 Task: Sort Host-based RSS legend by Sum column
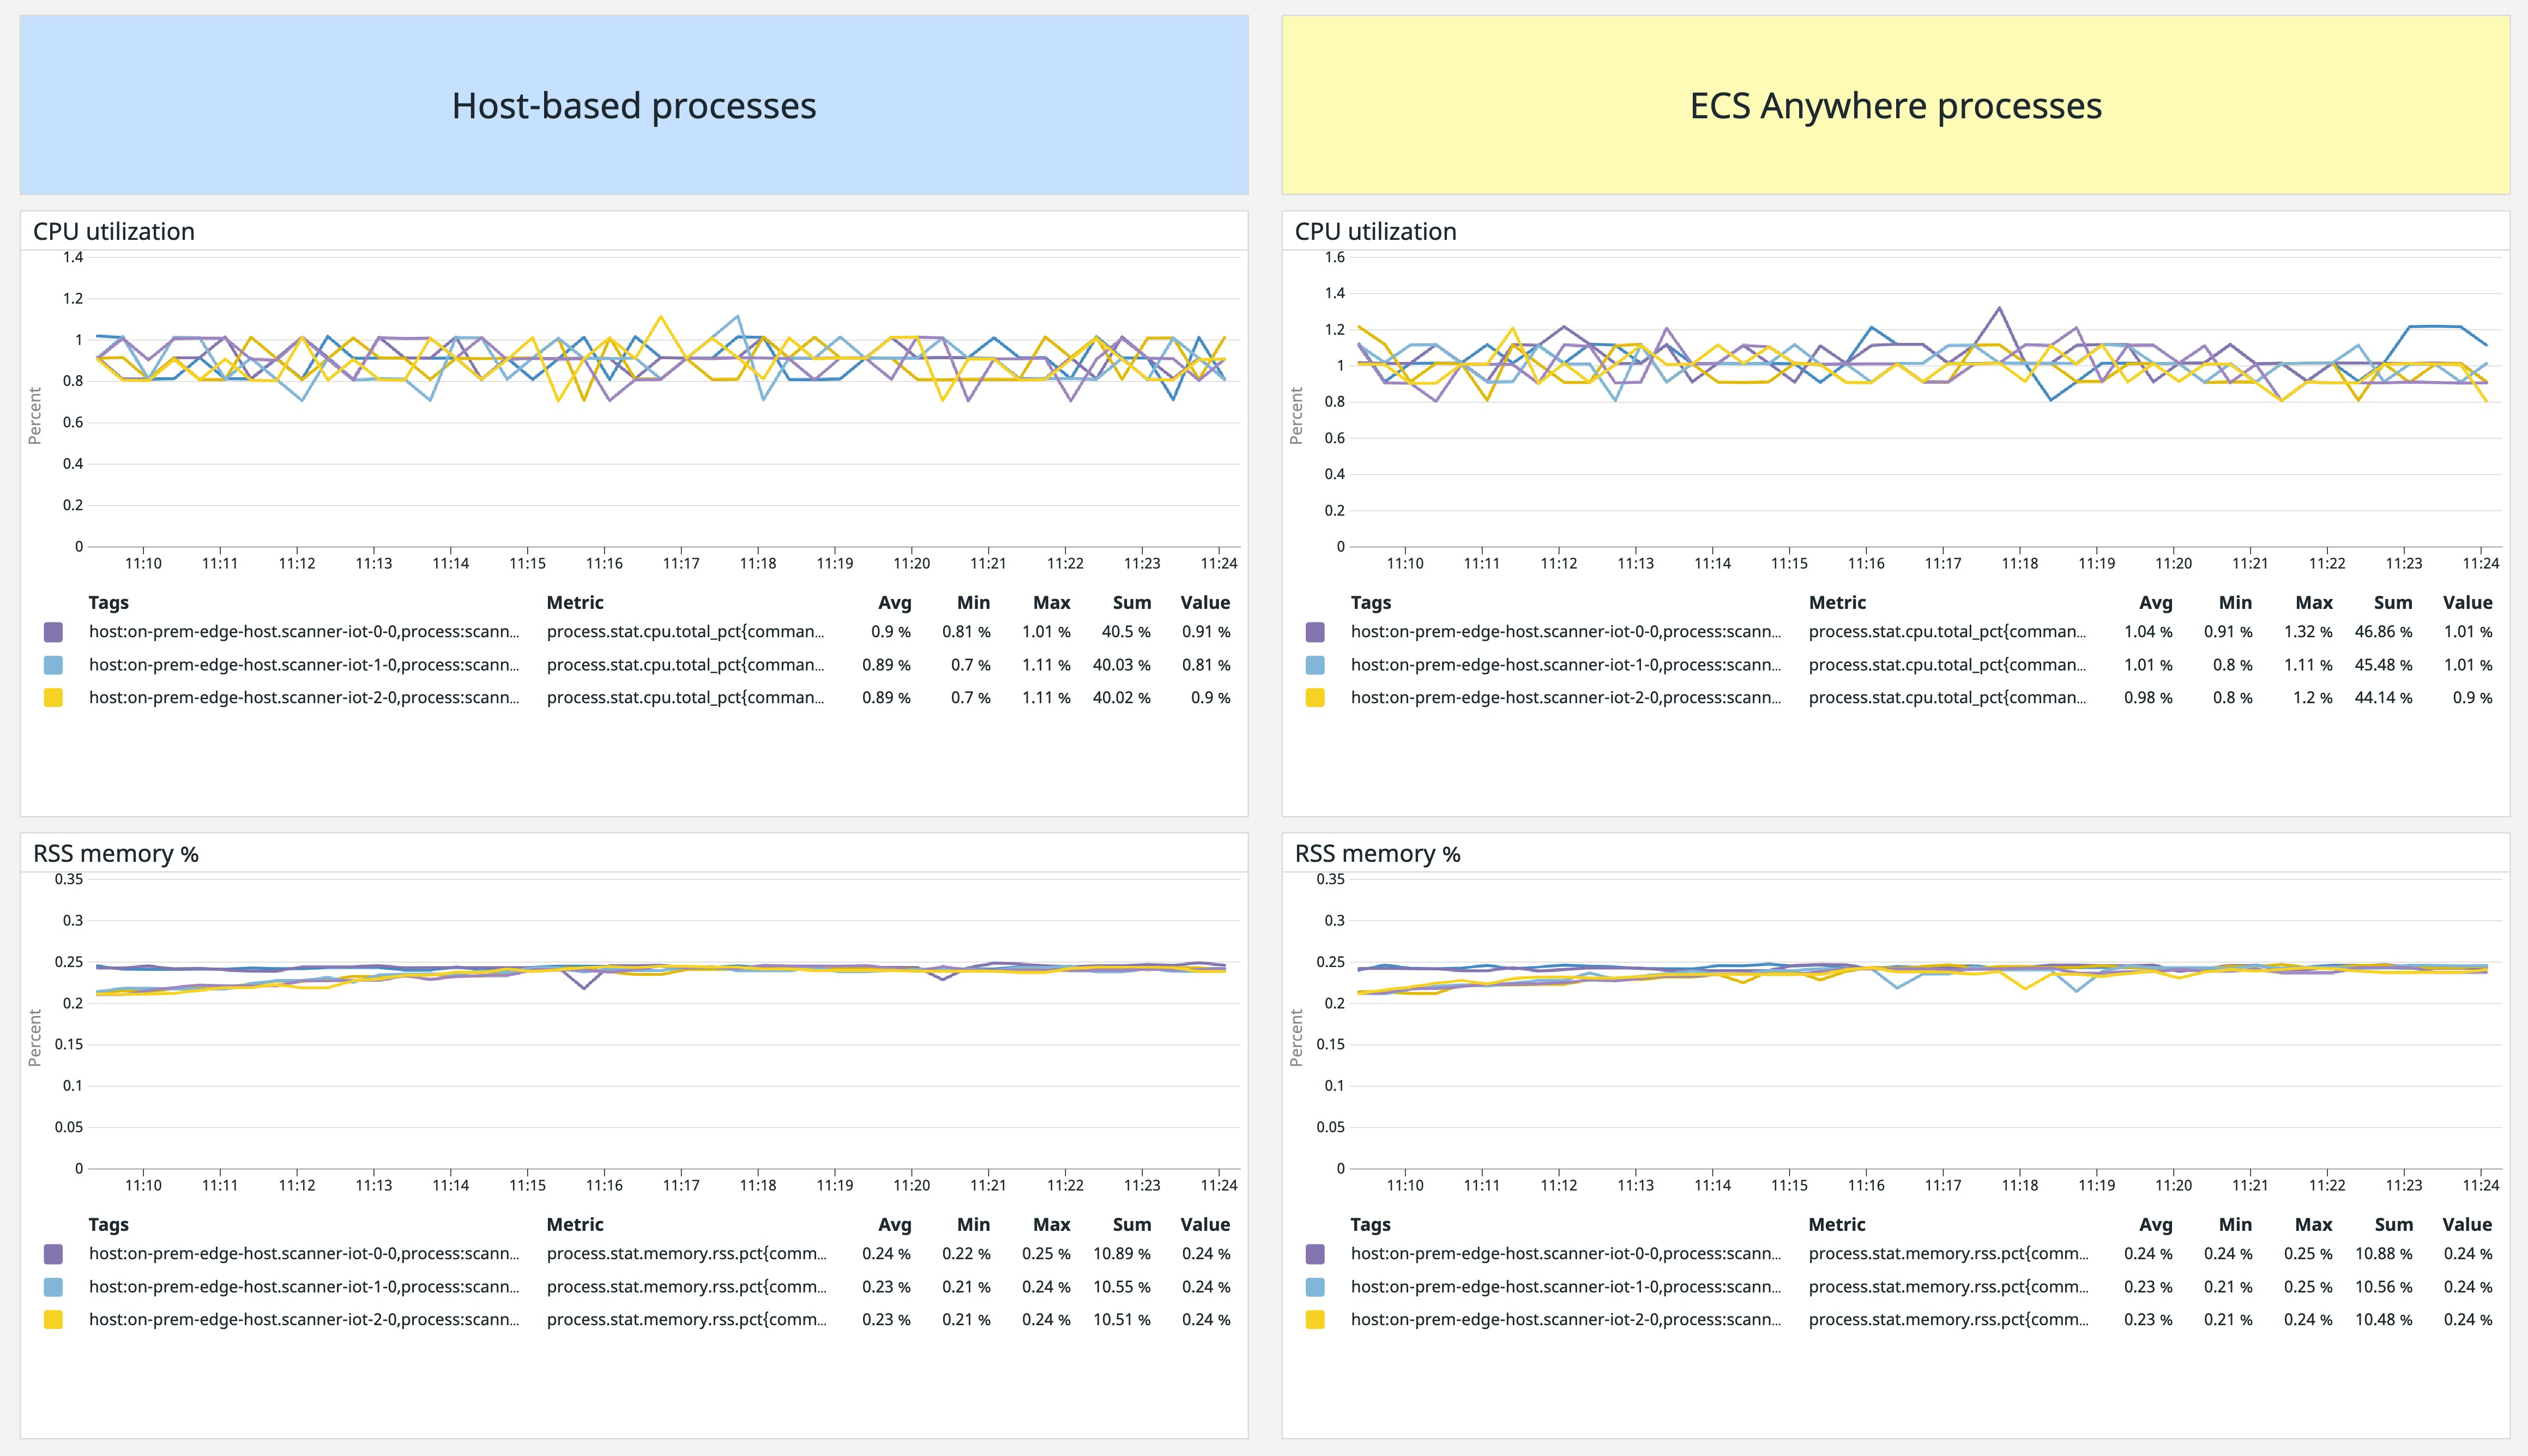pos(1131,1224)
